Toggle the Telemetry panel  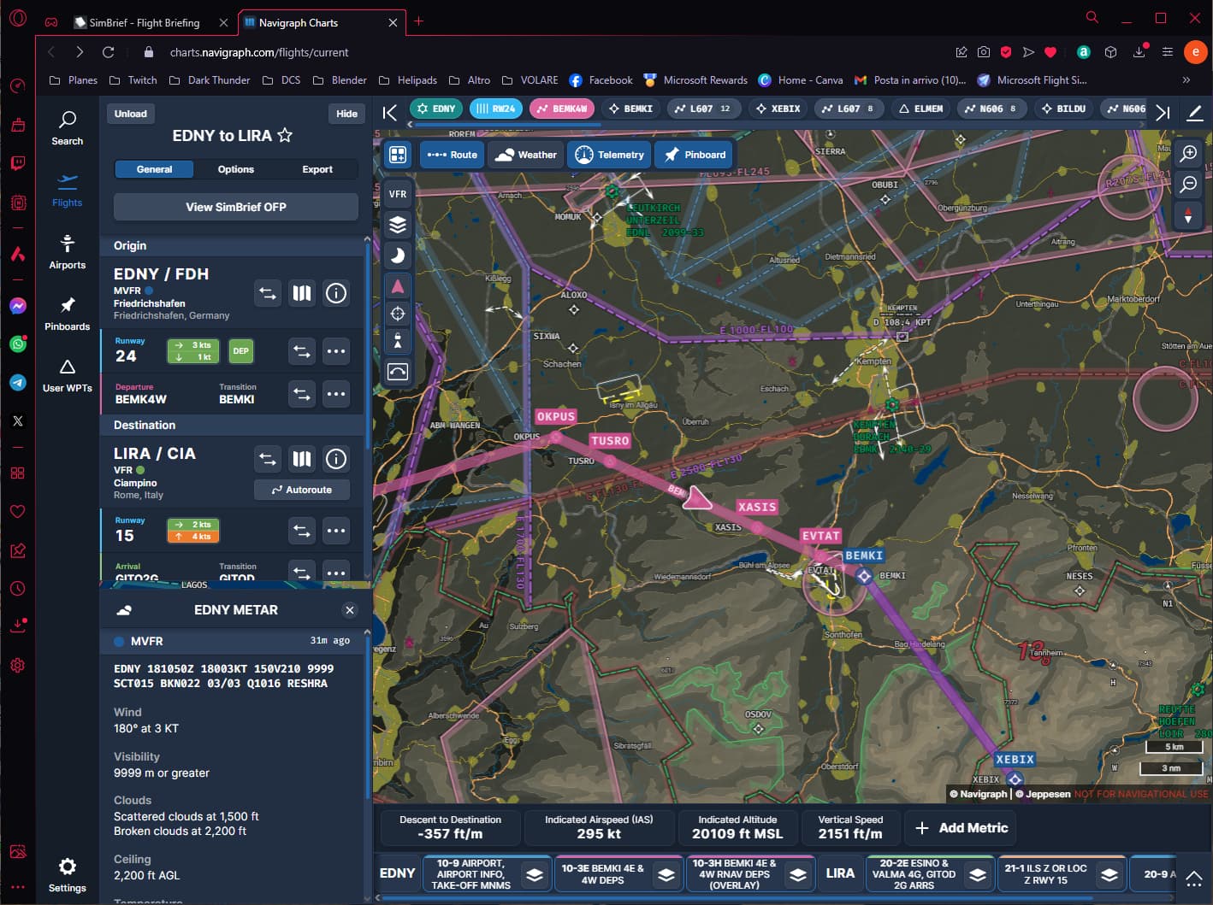(609, 155)
